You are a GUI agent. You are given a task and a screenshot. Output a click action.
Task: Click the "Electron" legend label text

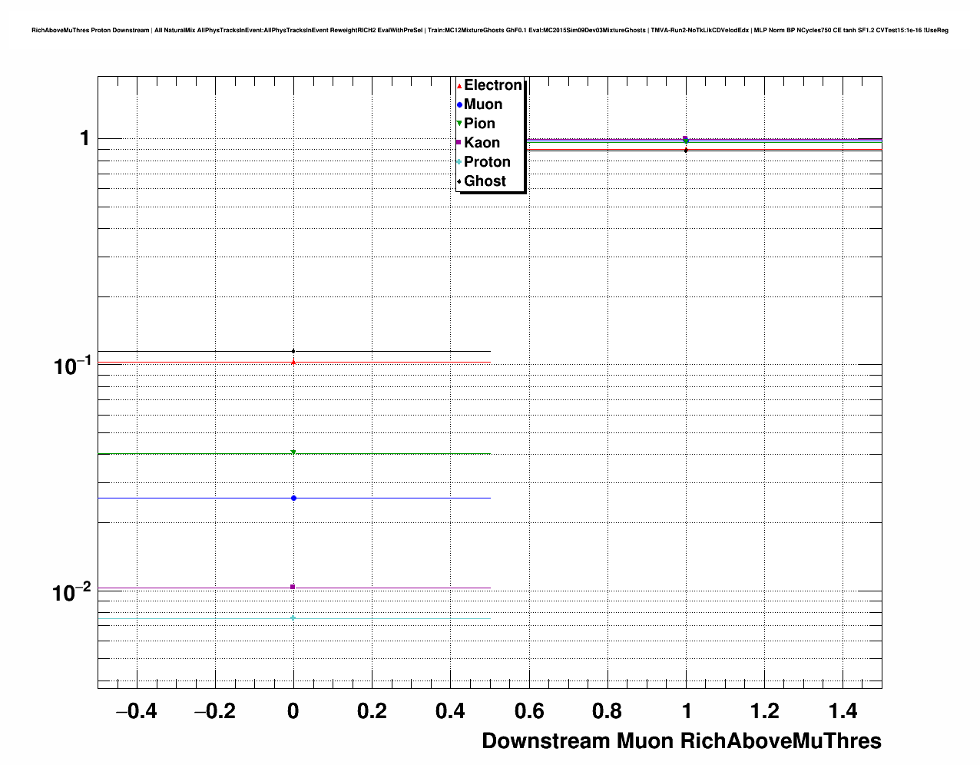click(493, 85)
